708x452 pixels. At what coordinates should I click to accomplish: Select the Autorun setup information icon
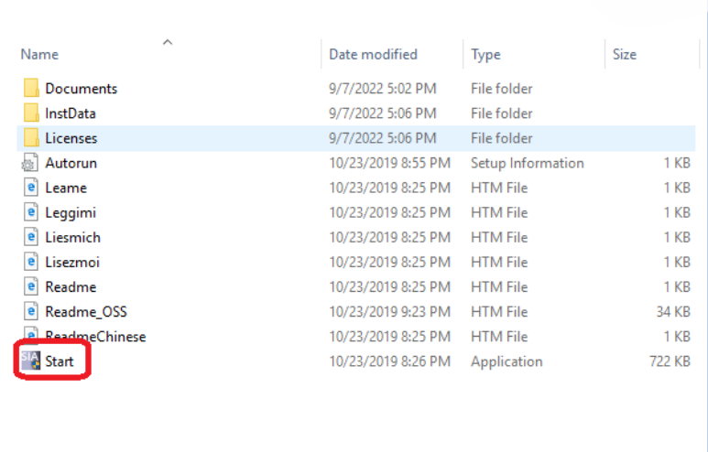point(30,163)
